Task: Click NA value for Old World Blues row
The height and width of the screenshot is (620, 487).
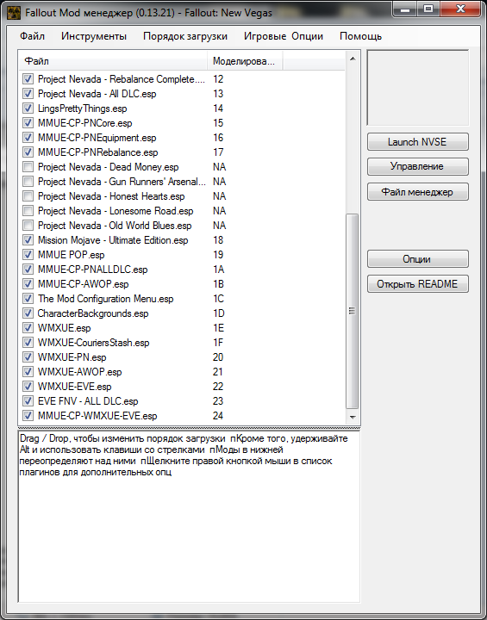Action: tap(219, 226)
